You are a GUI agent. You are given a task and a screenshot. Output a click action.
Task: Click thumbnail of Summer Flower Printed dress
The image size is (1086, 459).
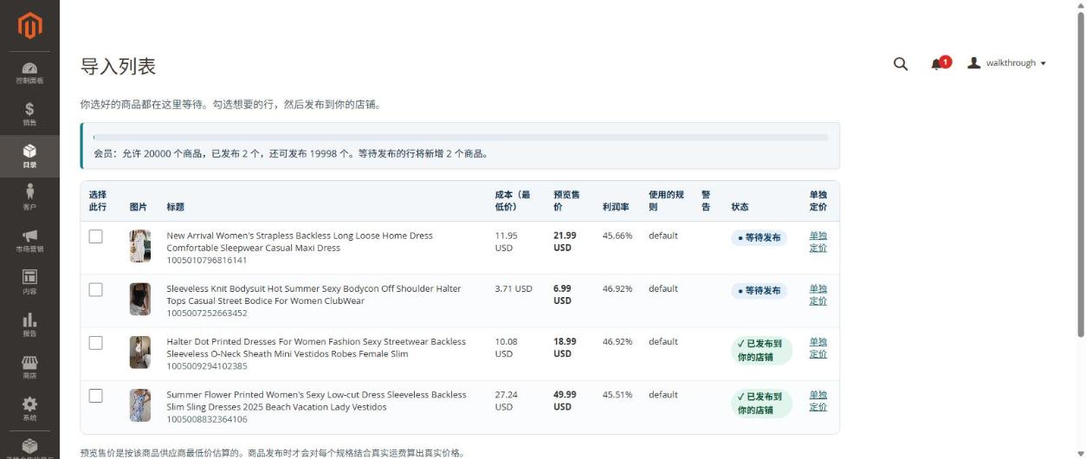pos(139,405)
